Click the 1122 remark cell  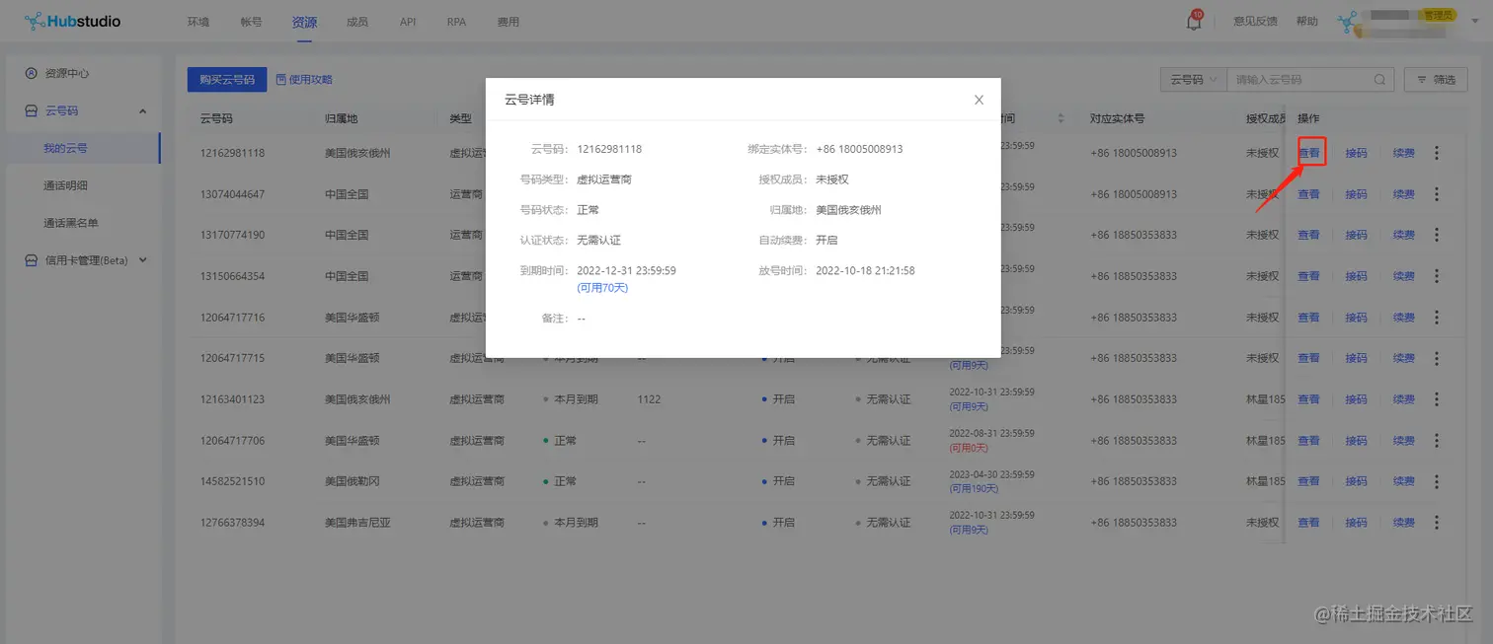[649, 399]
